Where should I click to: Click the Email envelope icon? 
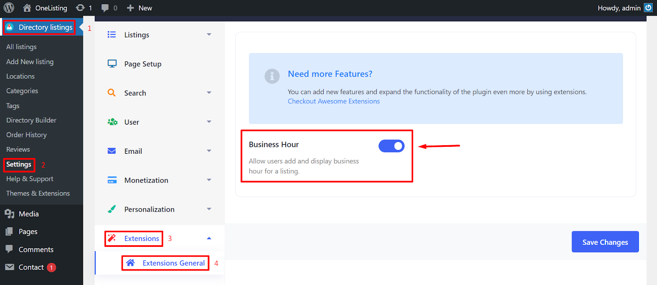[x=112, y=151]
